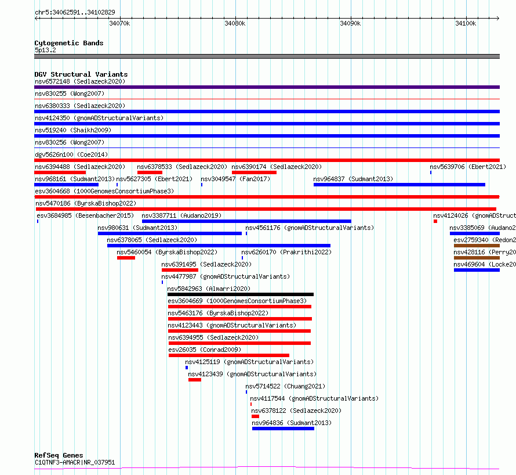Click the red nsv6394488 variant bar

click(x=60, y=172)
